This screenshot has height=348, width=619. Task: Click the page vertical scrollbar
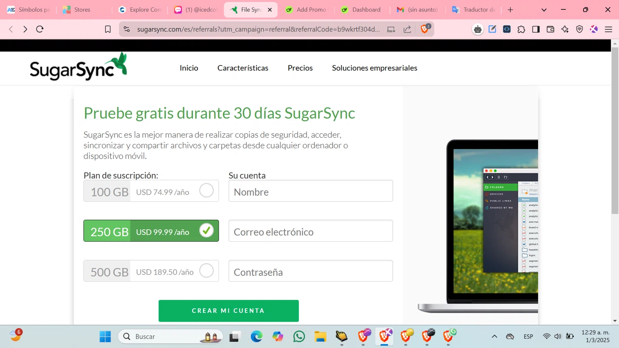[x=615, y=131]
